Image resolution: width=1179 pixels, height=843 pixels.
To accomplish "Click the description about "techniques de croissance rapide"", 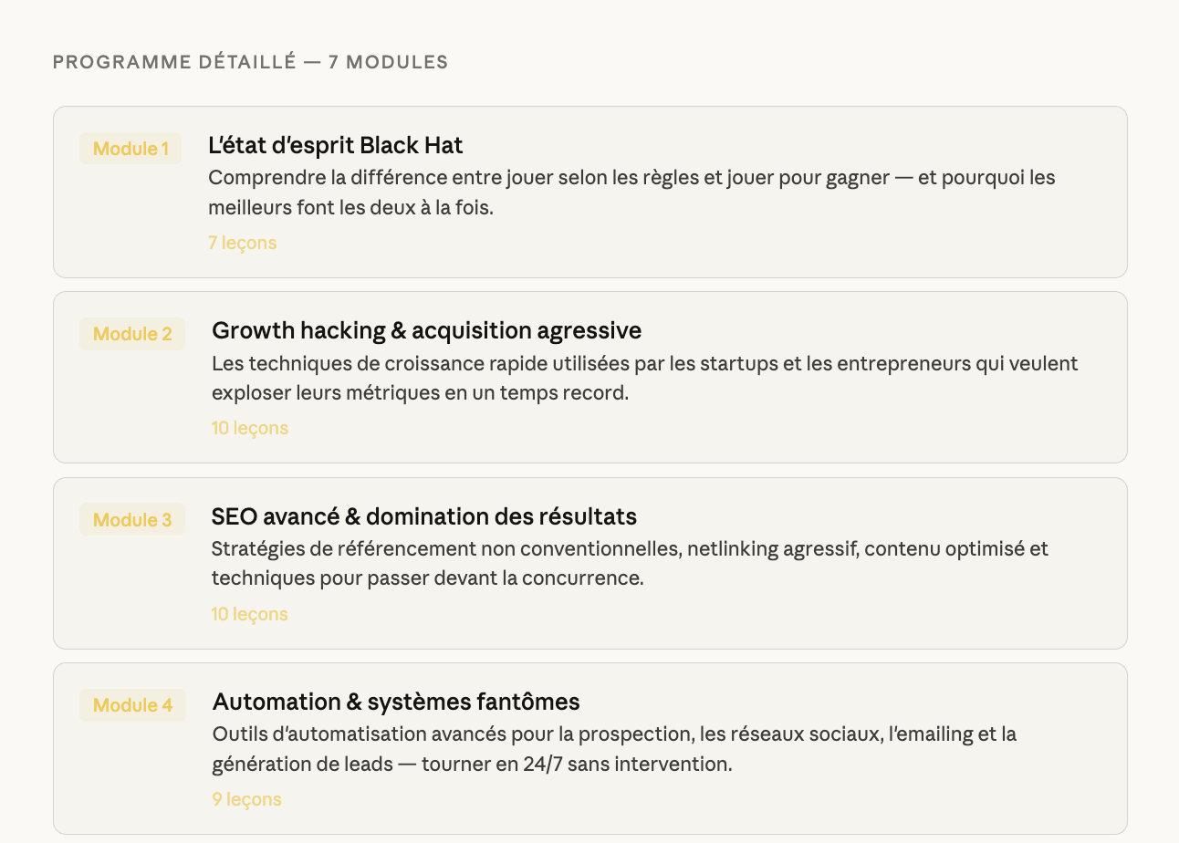I will point(644,378).
